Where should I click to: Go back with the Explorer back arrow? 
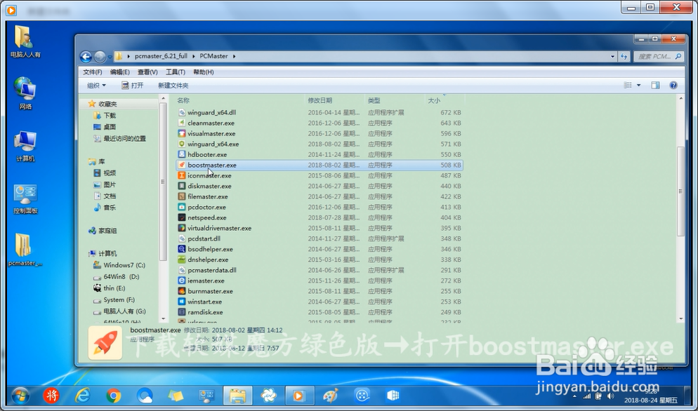86,57
